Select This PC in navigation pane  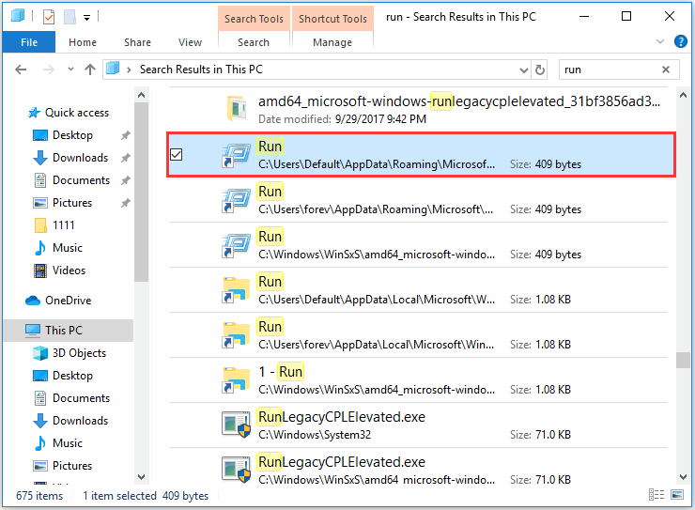click(x=69, y=331)
